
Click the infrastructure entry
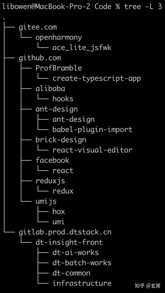[x=82, y=283]
